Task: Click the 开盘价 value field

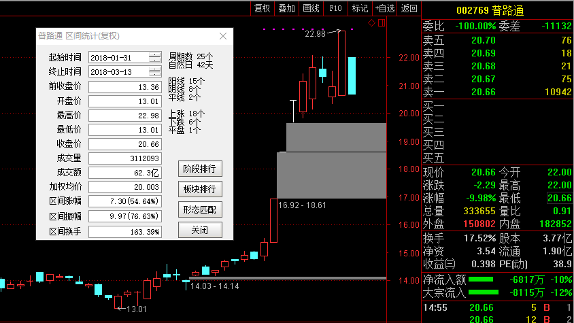Action: 125,101
